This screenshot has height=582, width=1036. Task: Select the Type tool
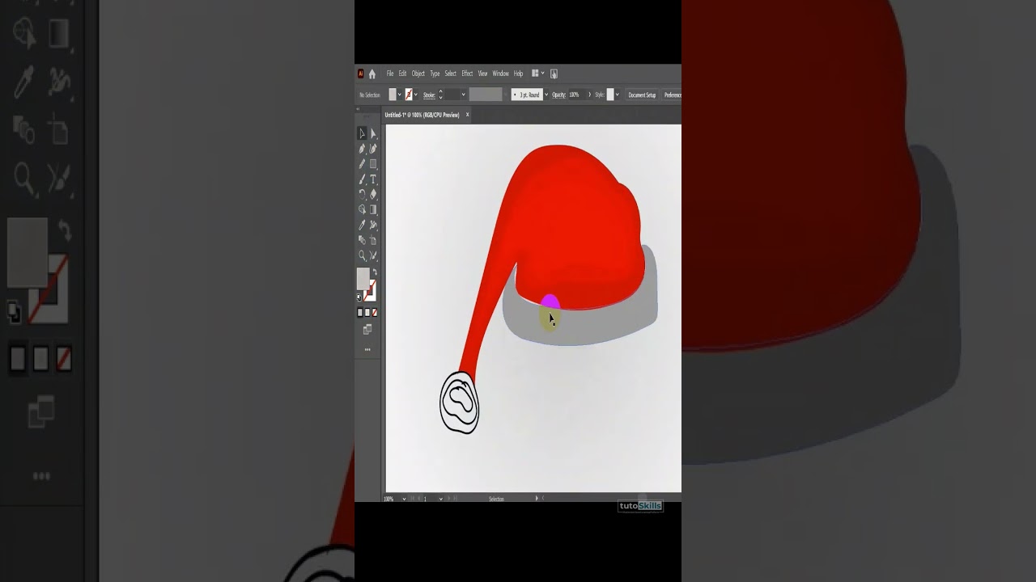click(373, 179)
